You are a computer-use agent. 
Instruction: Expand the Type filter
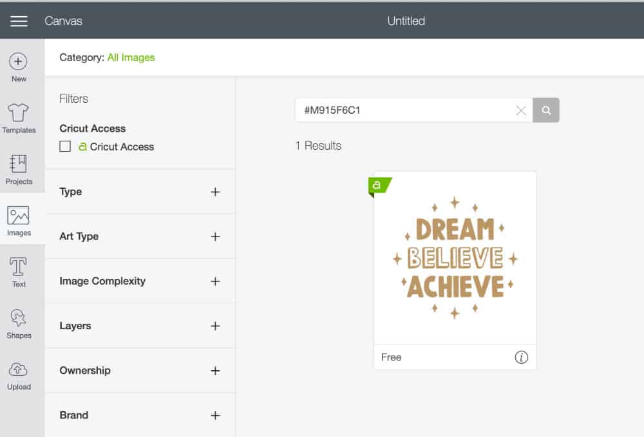pos(140,192)
